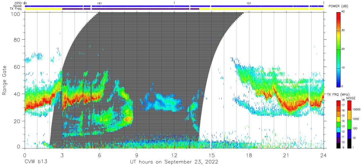Click the 40 tick on Range Gate axis
This screenshot has height=168, width=364.
(17, 94)
